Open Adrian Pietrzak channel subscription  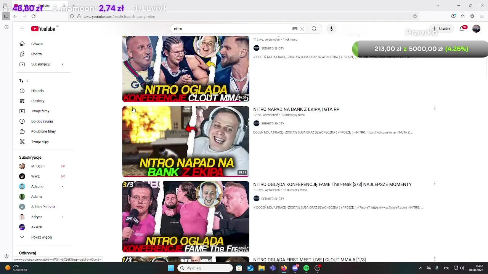click(43, 207)
